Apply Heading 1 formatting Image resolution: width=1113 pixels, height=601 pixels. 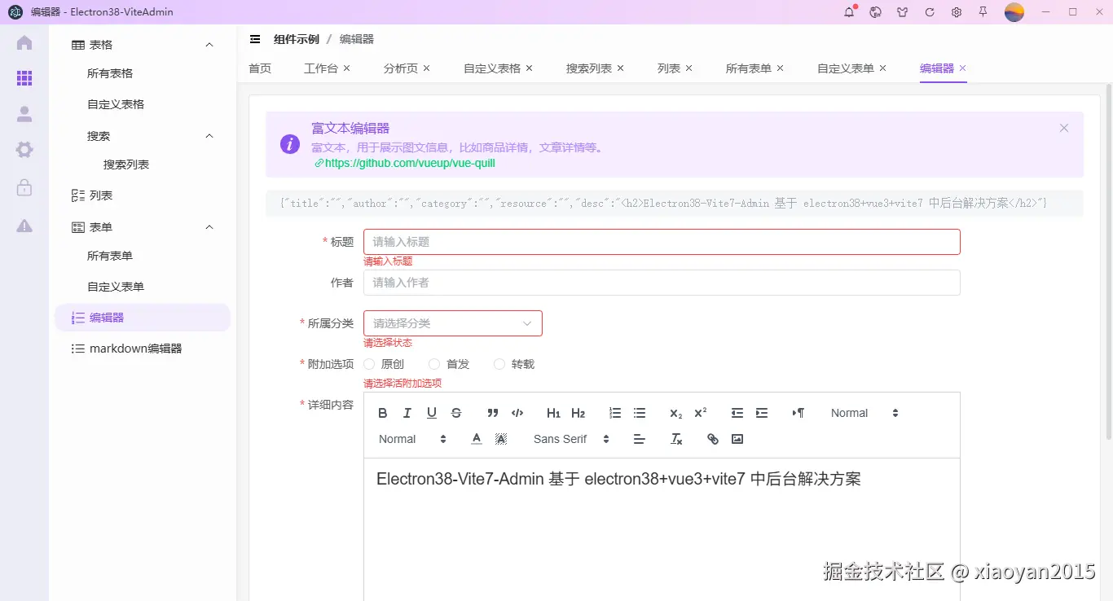click(x=553, y=413)
